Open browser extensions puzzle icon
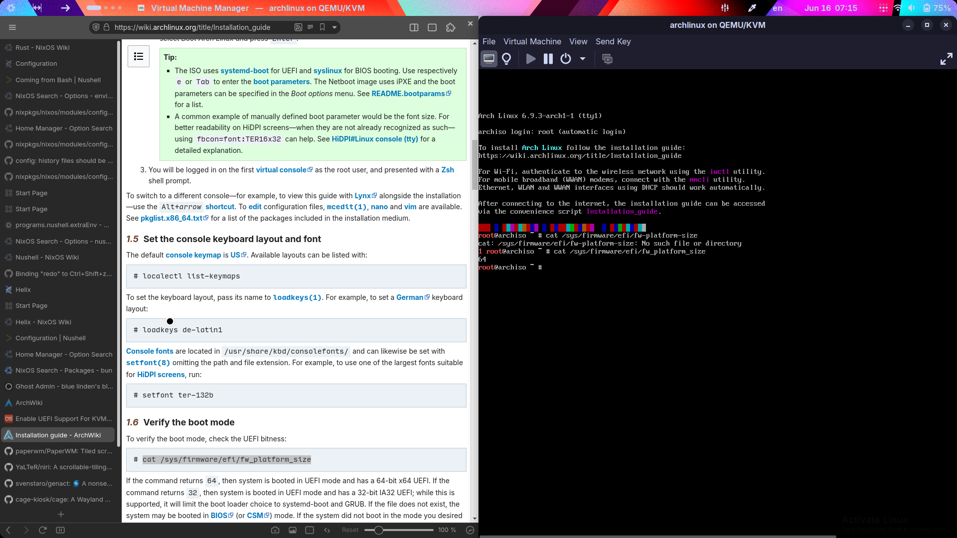This screenshot has width=957, height=538. coord(451,27)
